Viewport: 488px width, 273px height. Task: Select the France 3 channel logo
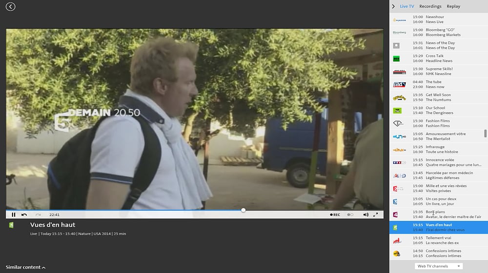pos(395,202)
